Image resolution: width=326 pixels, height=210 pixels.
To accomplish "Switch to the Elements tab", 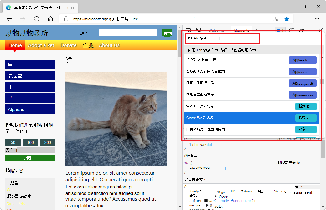I will click(241, 30).
